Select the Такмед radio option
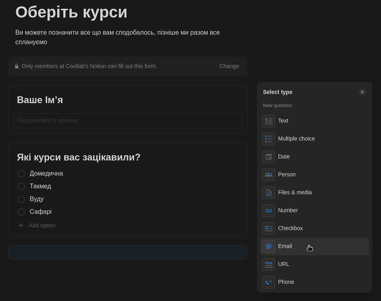The width and height of the screenshot is (381, 301). [21, 187]
